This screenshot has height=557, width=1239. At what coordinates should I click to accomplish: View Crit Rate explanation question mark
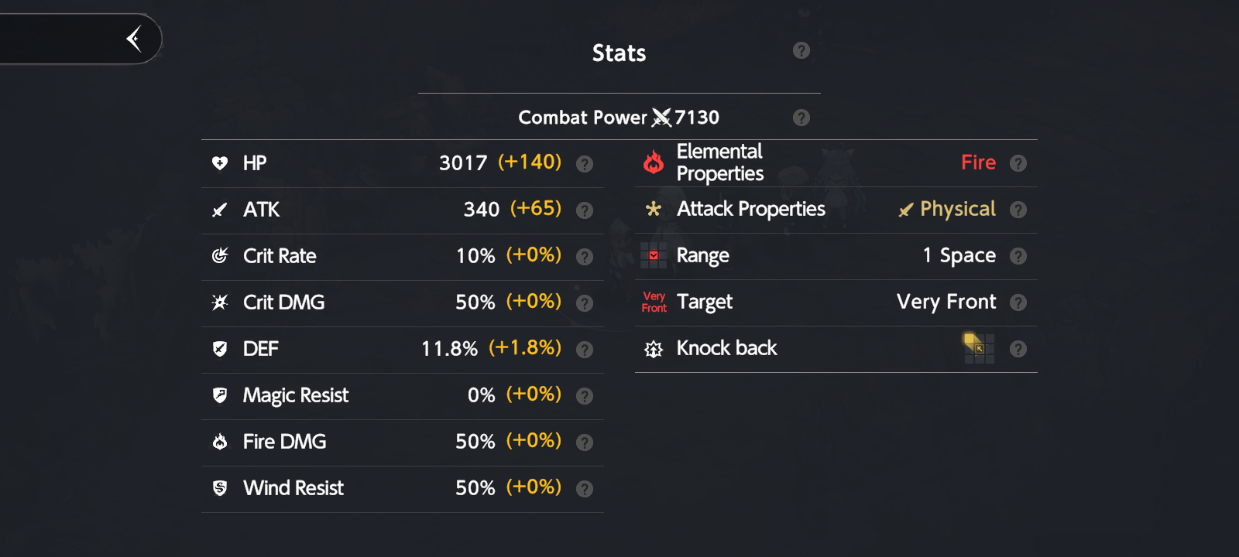[585, 257]
